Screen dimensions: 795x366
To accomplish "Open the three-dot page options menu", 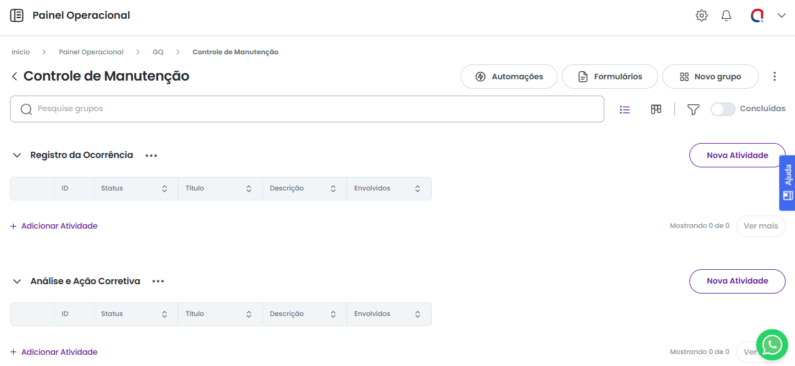I will 774,77.
